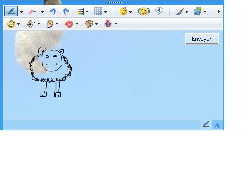
Task: Click the canvas grid lines icon
Action: [x=98, y=11]
